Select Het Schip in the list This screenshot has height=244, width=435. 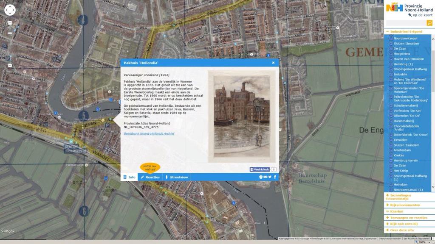pos(401,171)
